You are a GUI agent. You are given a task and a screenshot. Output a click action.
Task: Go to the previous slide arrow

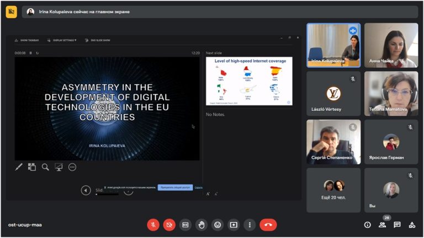[x=86, y=190]
